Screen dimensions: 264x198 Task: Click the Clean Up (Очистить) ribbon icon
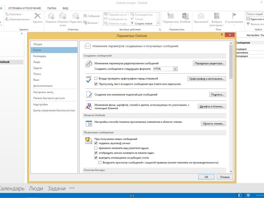pos(7,14)
